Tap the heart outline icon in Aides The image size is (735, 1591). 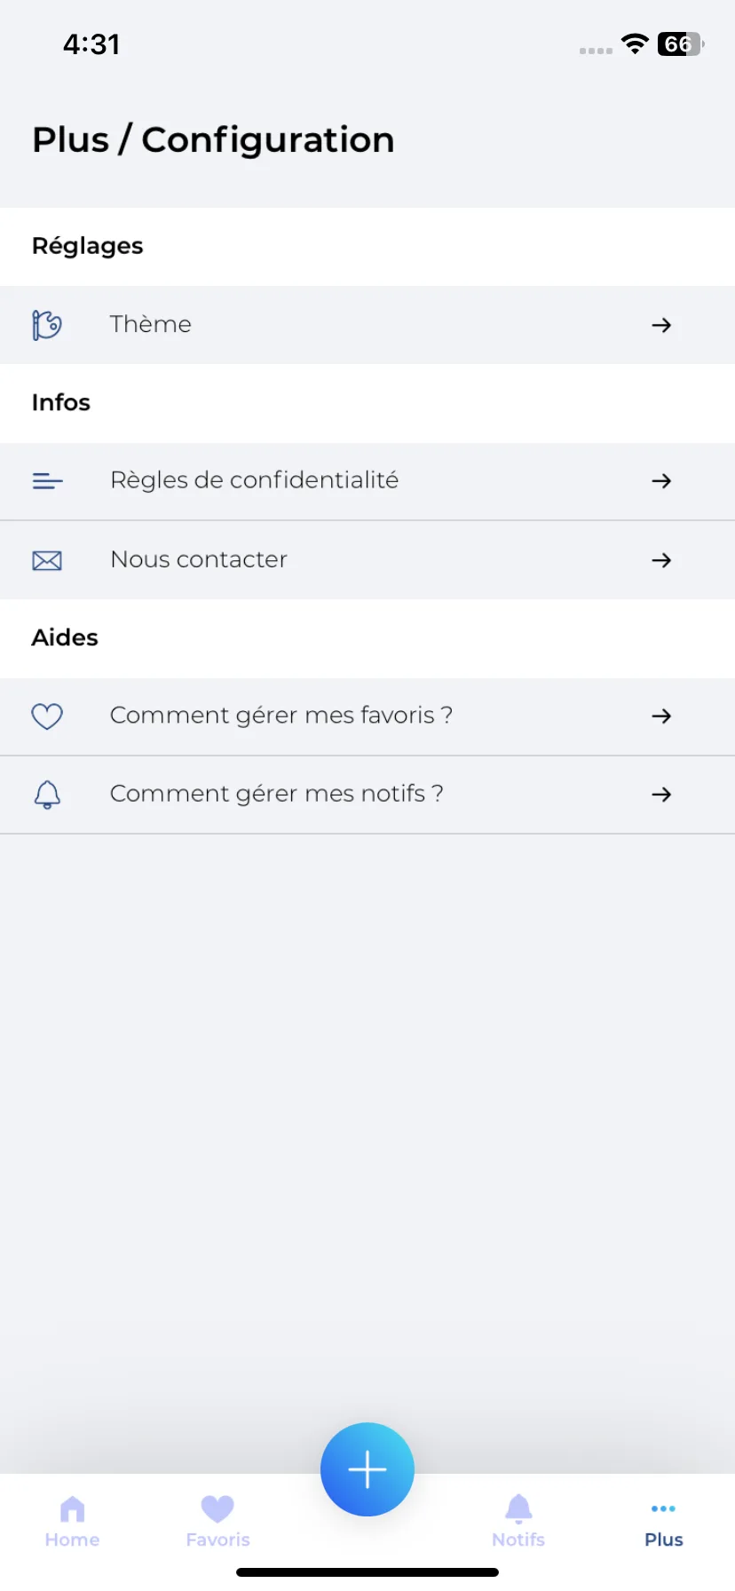tap(47, 716)
